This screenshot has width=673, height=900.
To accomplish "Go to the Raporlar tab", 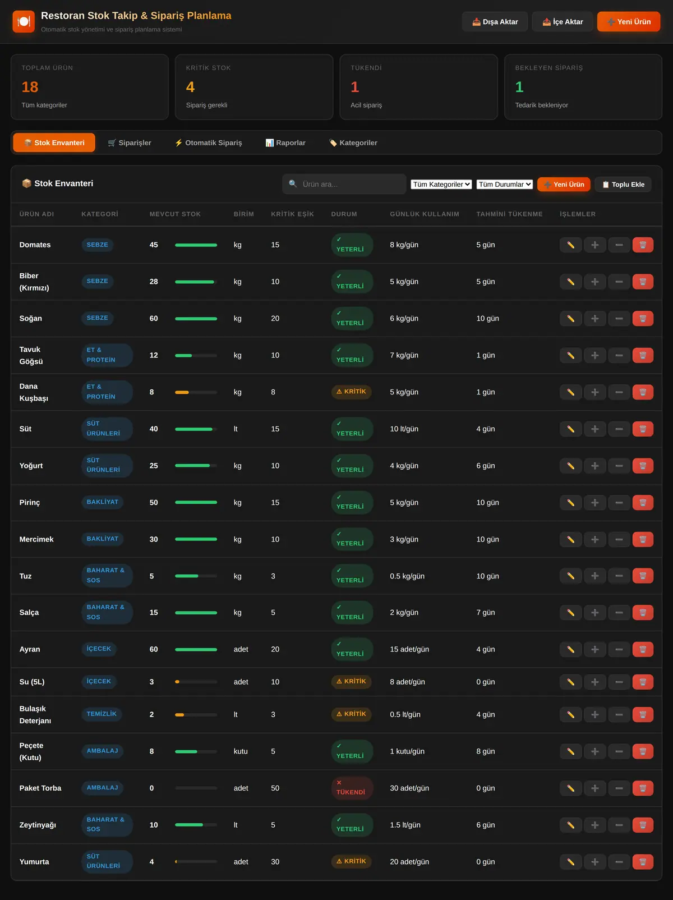I will tap(285, 143).
